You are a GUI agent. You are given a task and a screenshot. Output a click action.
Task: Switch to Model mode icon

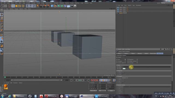pyautogui.click(x=2, y=14)
